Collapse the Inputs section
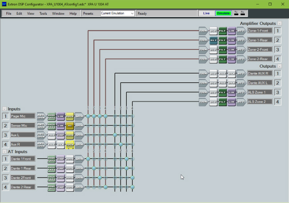 tap(4, 109)
